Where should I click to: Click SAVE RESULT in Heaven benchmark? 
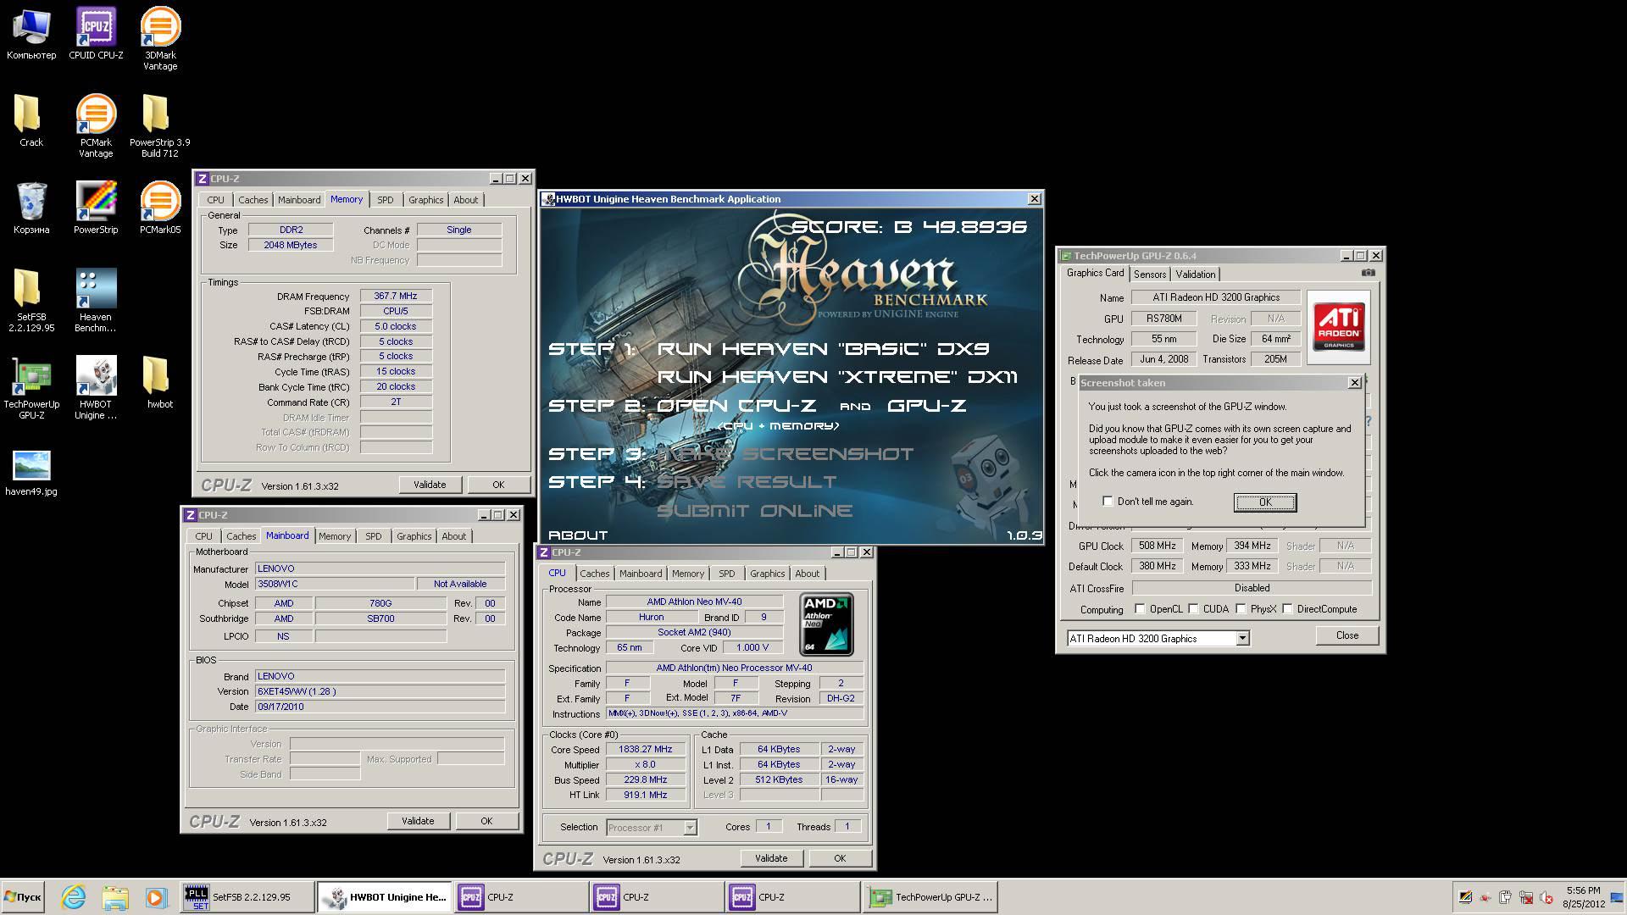(x=747, y=482)
